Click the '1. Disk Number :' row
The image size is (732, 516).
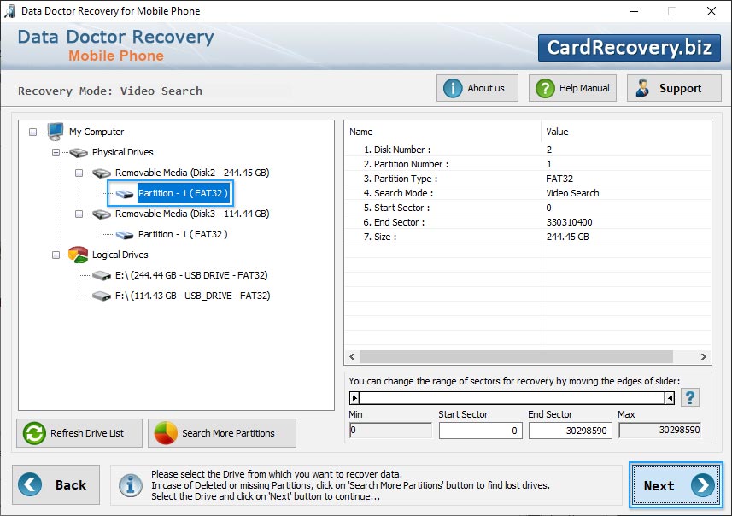tap(528, 150)
